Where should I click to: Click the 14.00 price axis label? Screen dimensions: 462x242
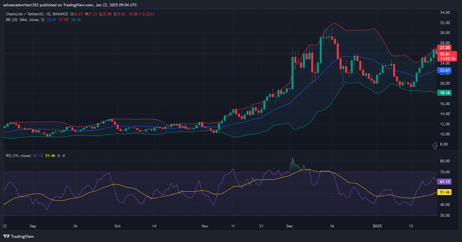click(x=445, y=114)
